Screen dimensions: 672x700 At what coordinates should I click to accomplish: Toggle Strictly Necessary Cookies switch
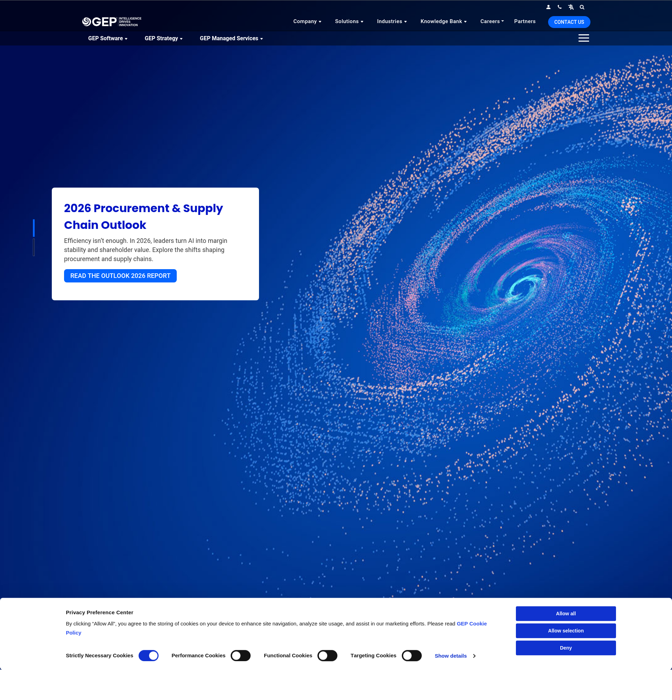148,656
